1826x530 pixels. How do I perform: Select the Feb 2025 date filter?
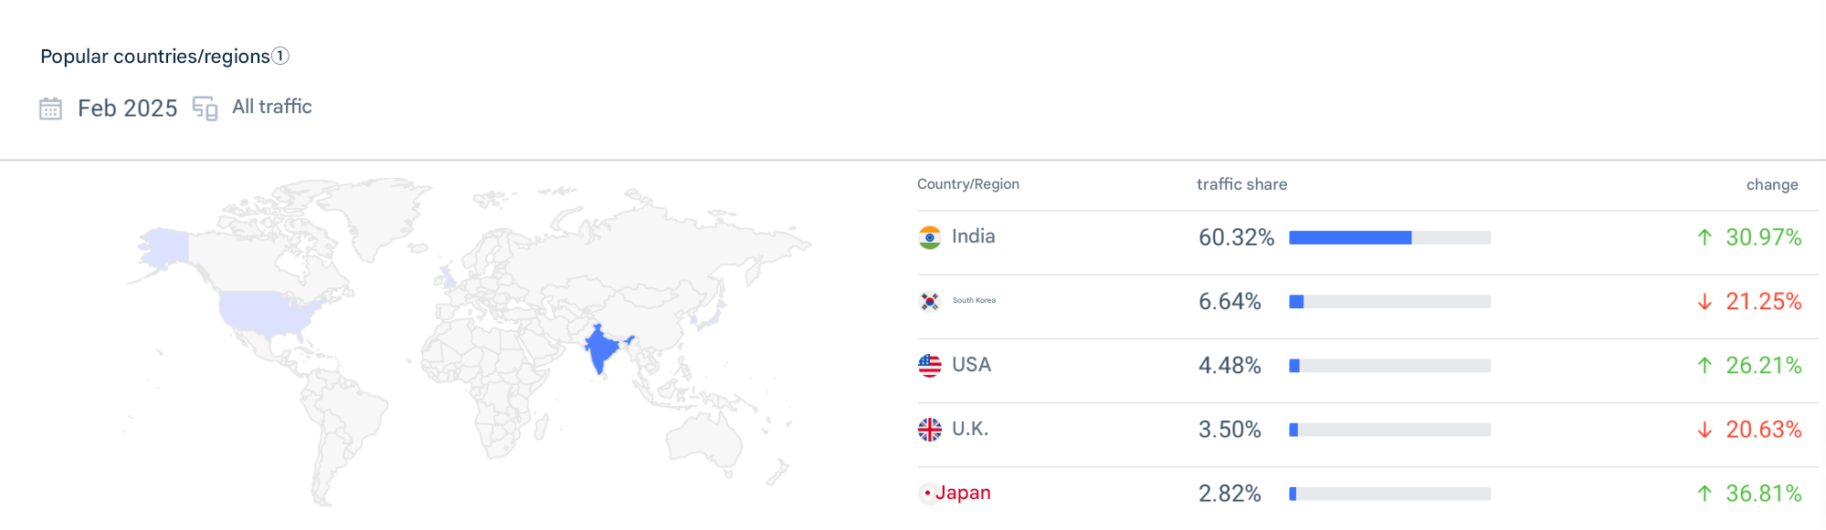tap(127, 109)
